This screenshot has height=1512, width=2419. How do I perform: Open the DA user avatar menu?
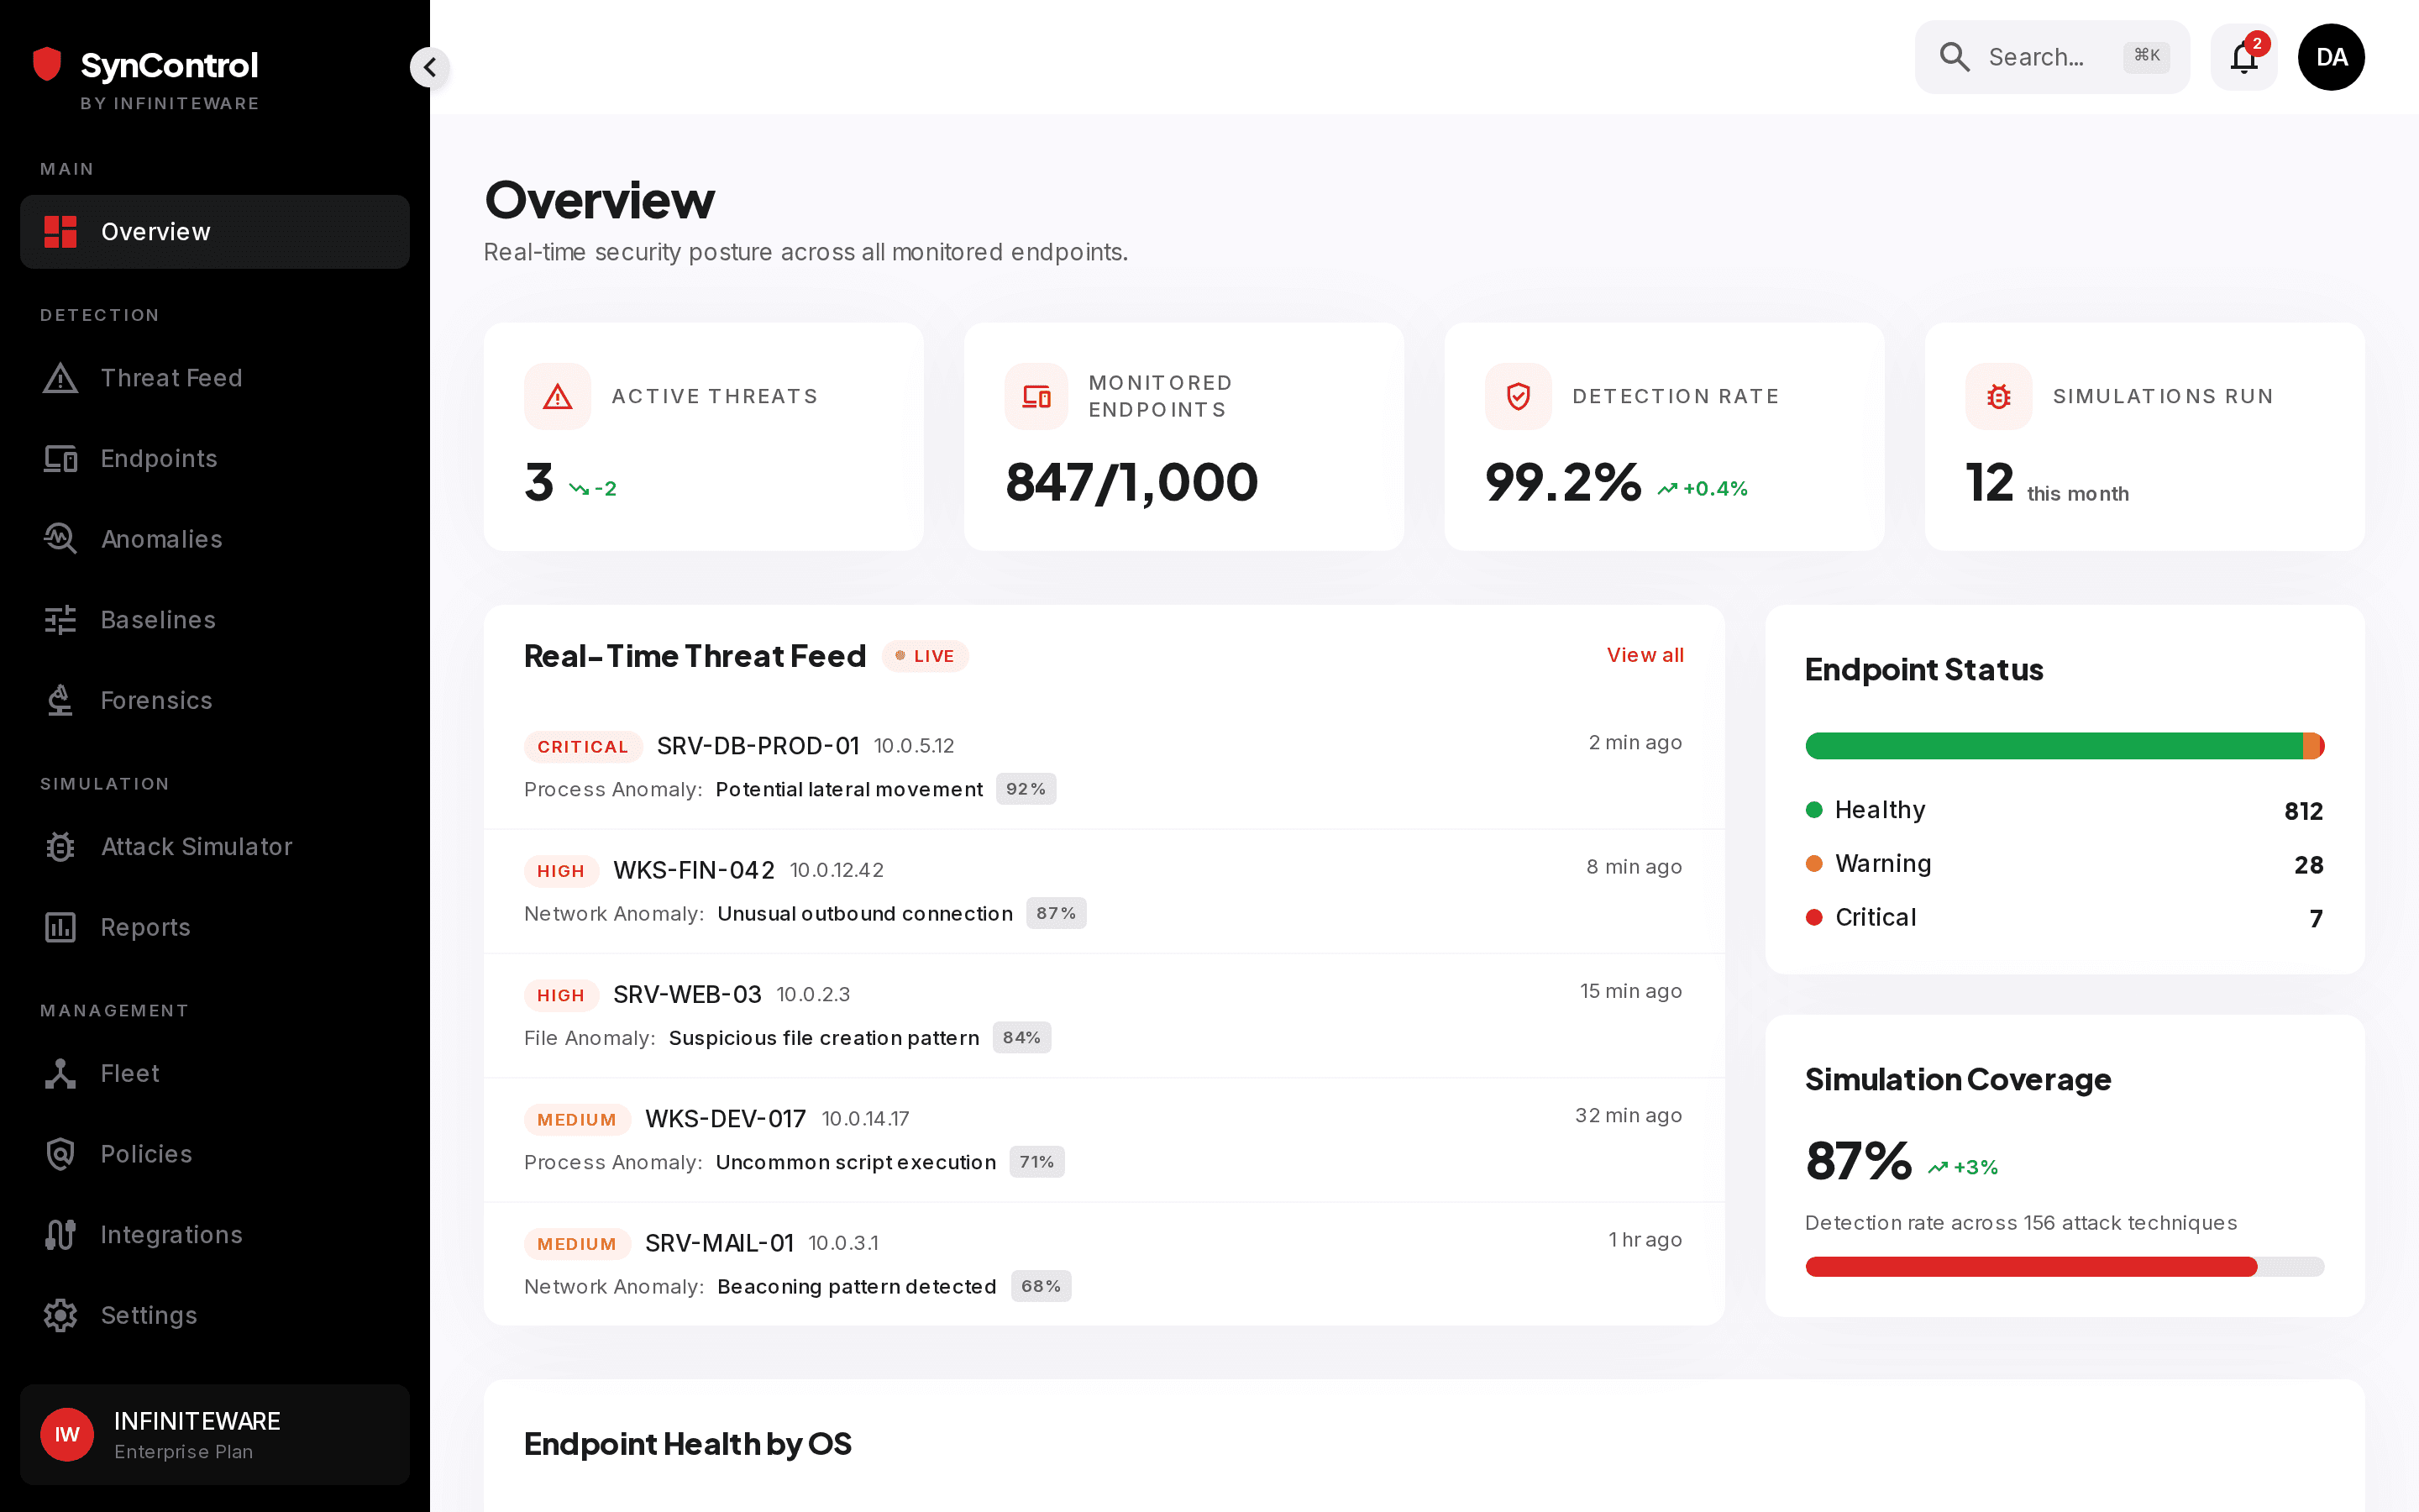(2331, 57)
